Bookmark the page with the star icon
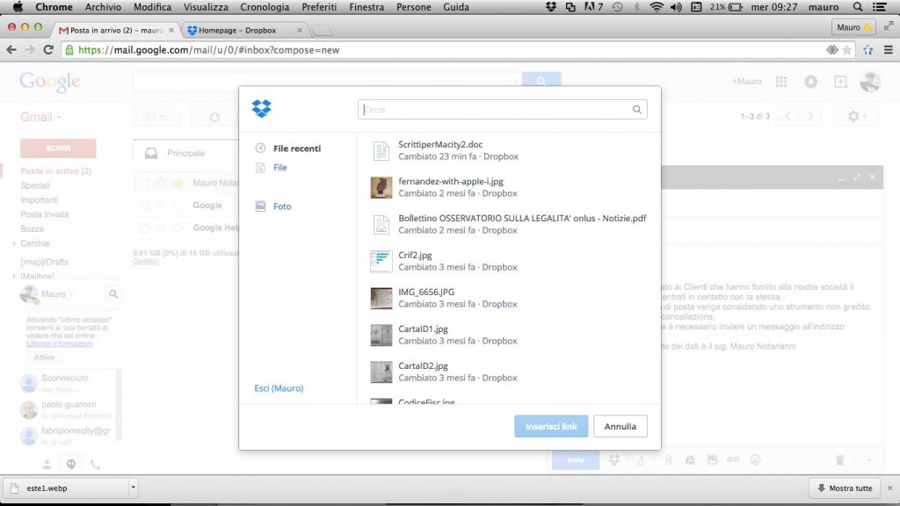Viewport: 900px width, 506px height. point(847,50)
